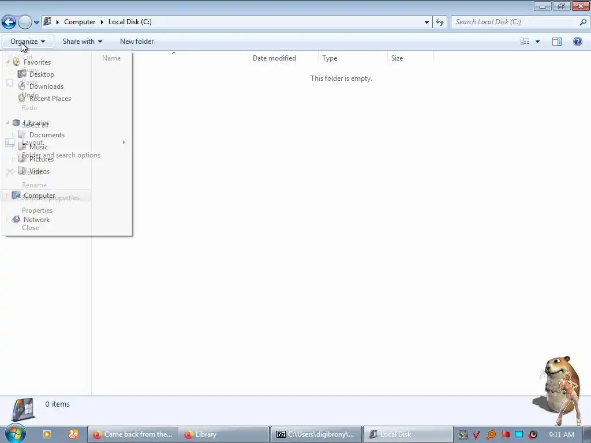Viewport: 591px width, 443px height.
Task: Open the Layout submenu arrow
Action: (124, 142)
